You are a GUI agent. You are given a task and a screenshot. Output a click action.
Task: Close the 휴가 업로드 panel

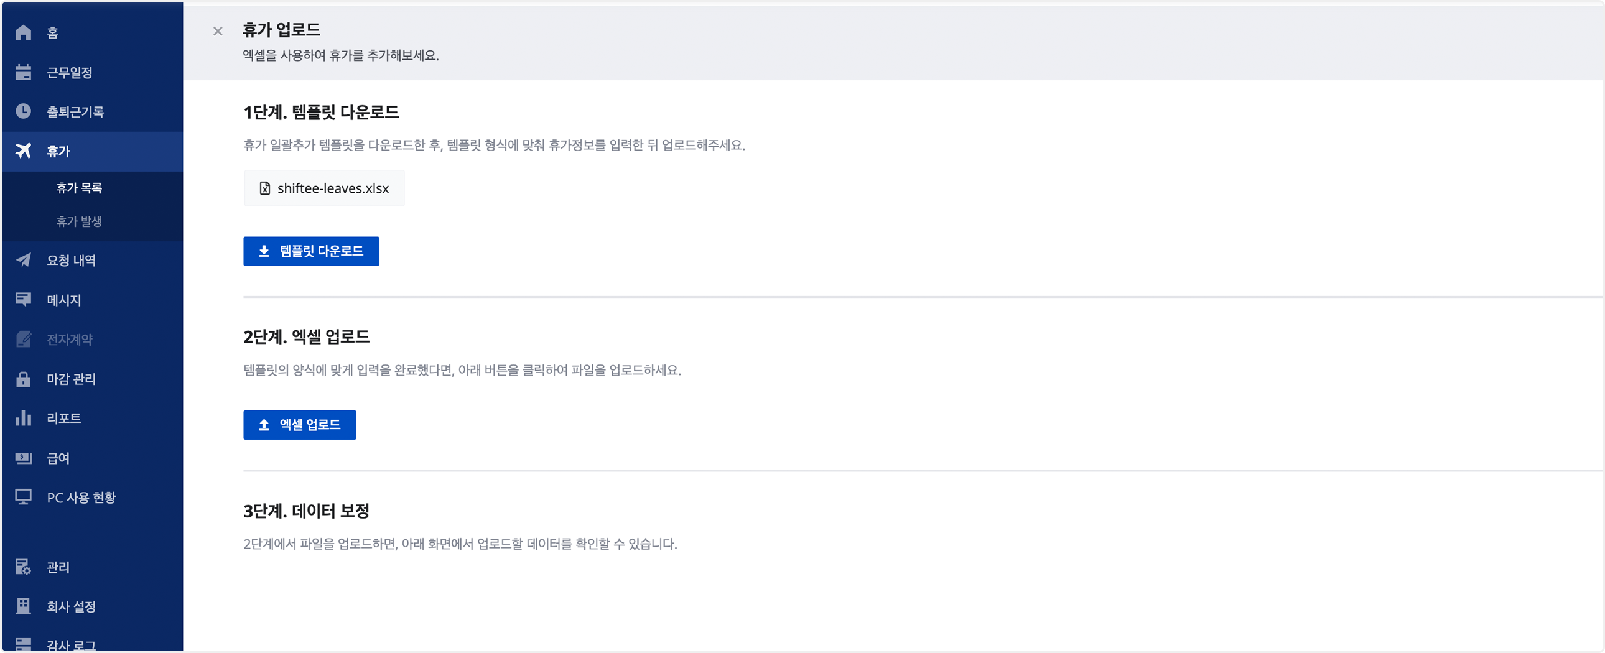[x=218, y=31]
